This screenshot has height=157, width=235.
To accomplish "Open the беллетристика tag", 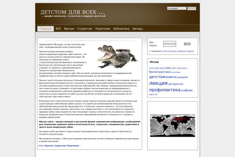I will click(x=160, y=72).
